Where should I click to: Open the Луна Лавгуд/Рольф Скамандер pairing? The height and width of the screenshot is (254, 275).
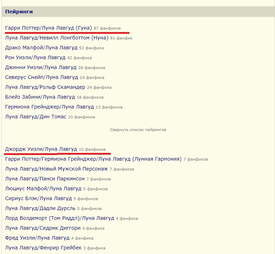coord(45,87)
